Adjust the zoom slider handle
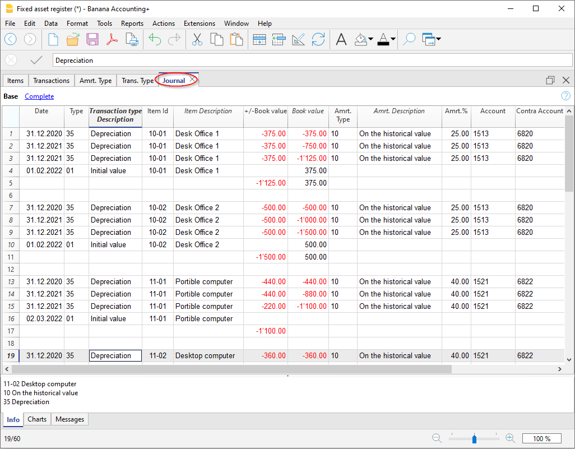Image resolution: width=575 pixels, height=449 pixels. click(x=475, y=438)
